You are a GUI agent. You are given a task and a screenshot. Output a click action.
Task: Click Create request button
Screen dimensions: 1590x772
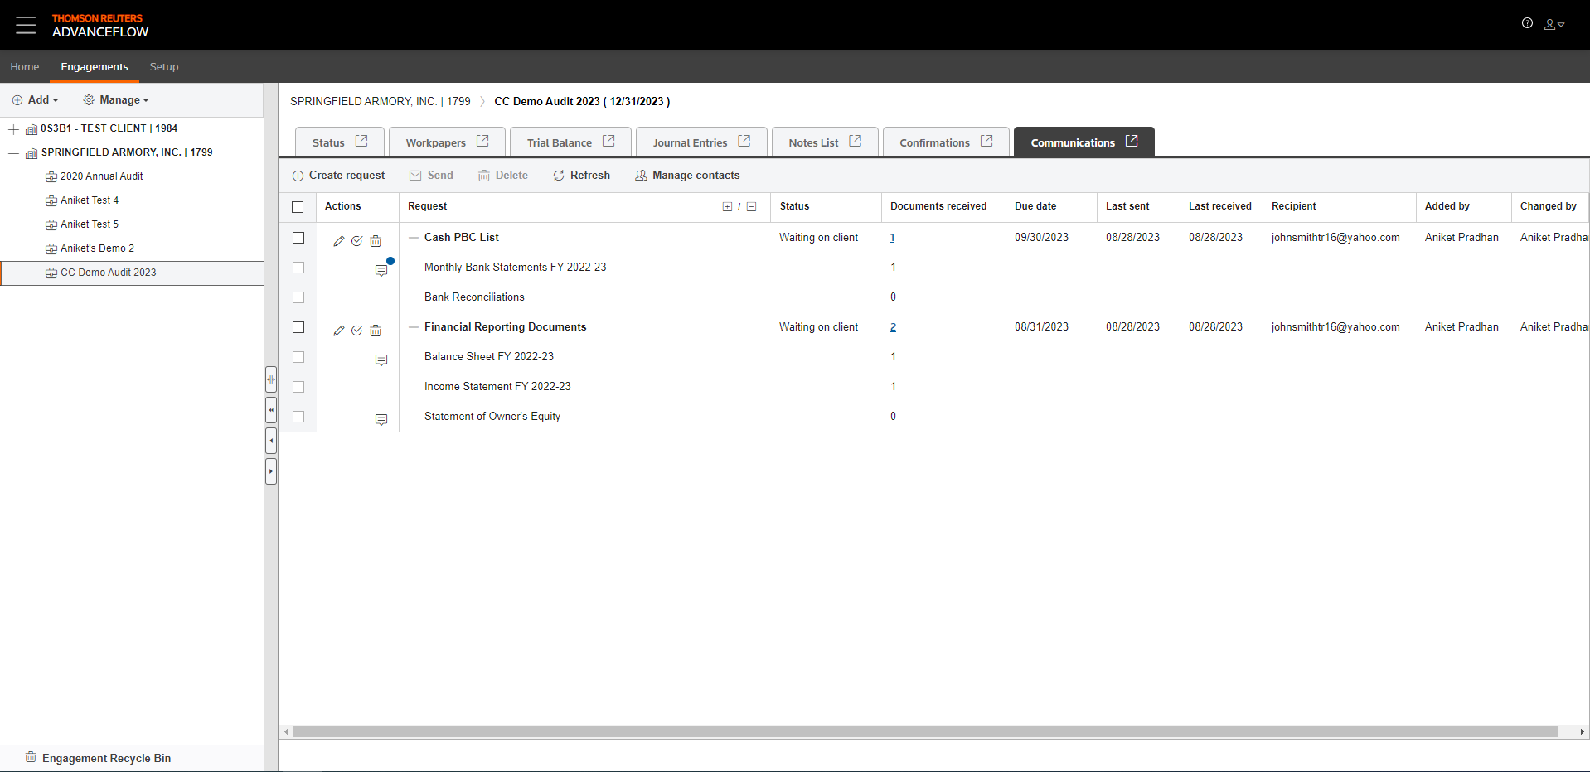(x=338, y=176)
